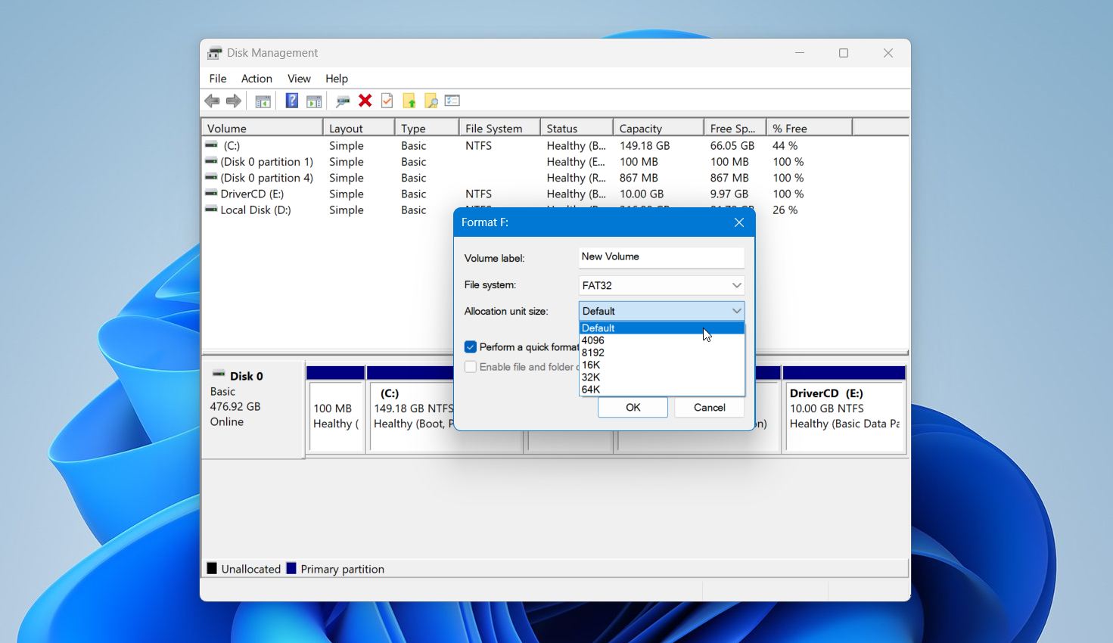Click the 9.97 GB free space cell
Screen dimensions: 1113x643
(x=729, y=194)
